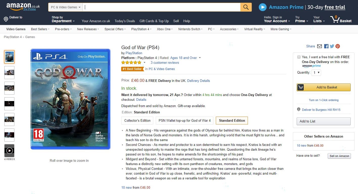Click the five-star rating icons
Viewport: 358px width, 194px height.
click(x=131, y=62)
